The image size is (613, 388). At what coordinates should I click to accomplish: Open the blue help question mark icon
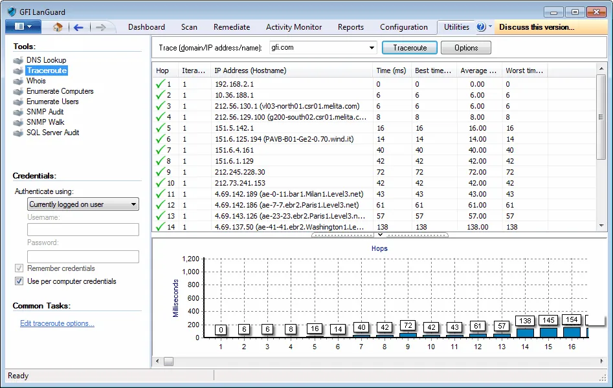pyautogui.click(x=481, y=27)
